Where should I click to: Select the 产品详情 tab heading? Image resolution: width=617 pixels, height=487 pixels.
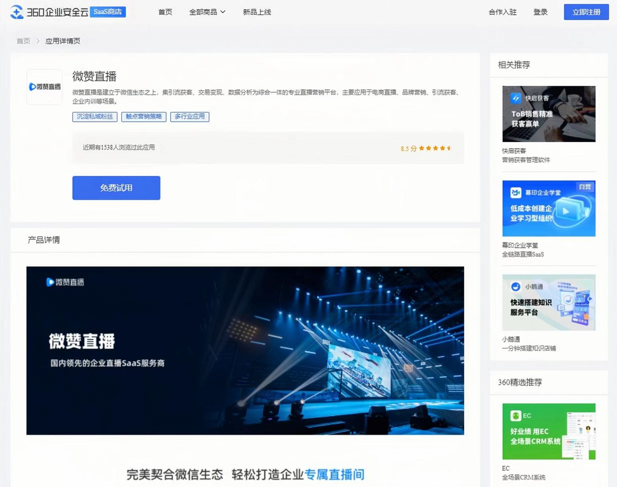pyautogui.click(x=44, y=240)
